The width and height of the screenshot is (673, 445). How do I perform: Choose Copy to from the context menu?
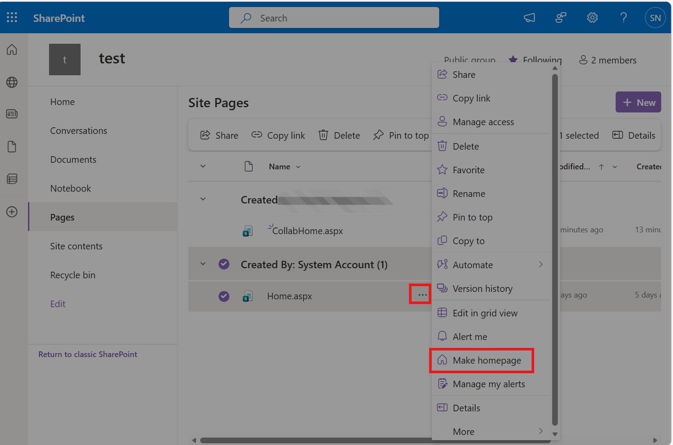point(491,241)
